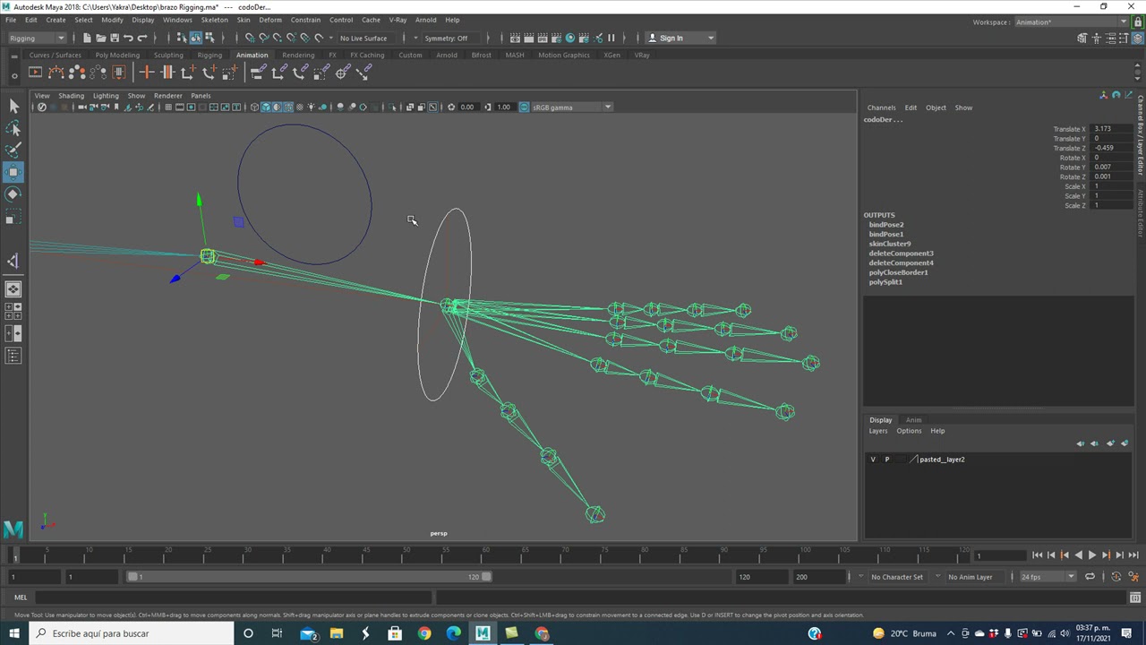Toggle visibility V of pasted_layer2
The height and width of the screenshot is (645, 1146).
tap(873, 460)
